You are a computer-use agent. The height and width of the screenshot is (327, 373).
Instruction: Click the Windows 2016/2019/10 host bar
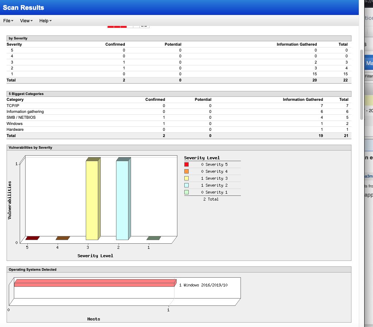click(95, 283)
